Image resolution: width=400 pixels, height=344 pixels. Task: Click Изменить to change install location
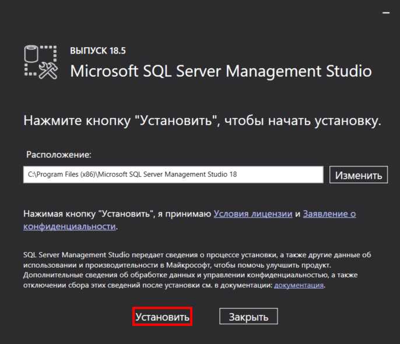coord(359,175)
